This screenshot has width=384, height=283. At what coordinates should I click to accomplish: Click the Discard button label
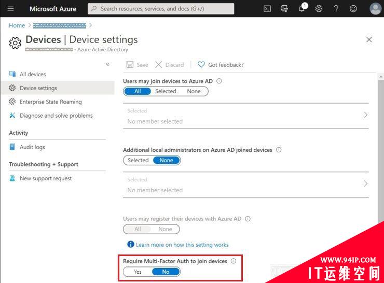pyautogui.click(x=174, y=65)
